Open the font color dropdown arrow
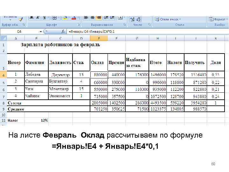 pyautogui.click(x=78, y=18)
